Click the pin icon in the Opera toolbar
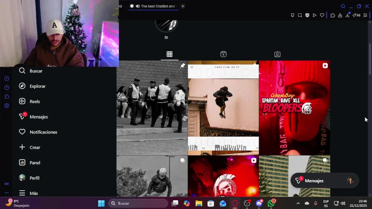 (293, 15)
